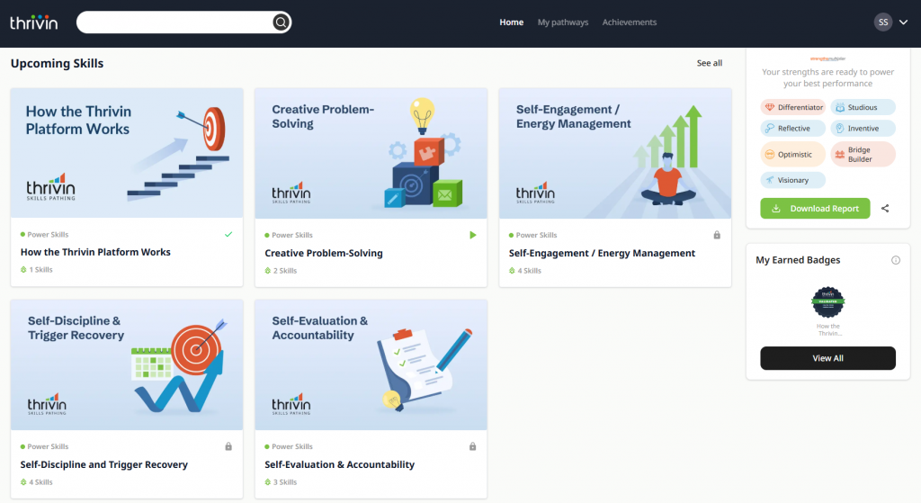
Task: Click Self-Evaluation & Accountability title
Action: point(339,465)
